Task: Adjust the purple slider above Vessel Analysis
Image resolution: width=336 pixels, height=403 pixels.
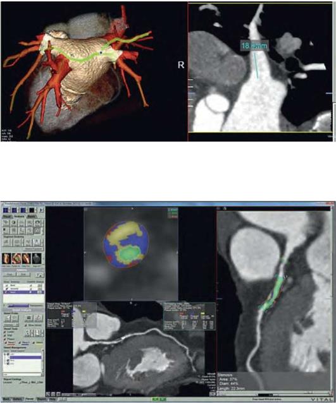Action: (x=18, y=306)
